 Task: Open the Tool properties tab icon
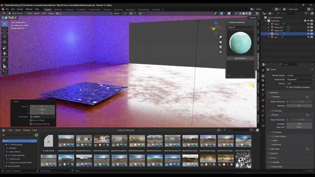pyautogui.click(x=263, y=70)
